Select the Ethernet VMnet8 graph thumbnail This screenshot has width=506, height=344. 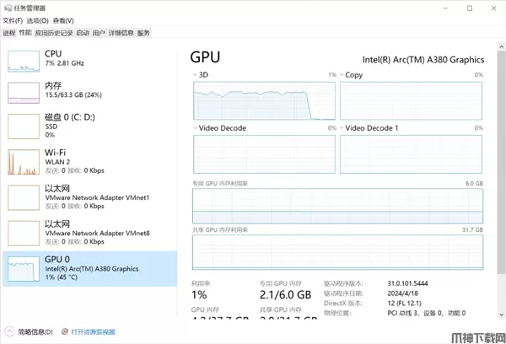[x=23, y=232]
